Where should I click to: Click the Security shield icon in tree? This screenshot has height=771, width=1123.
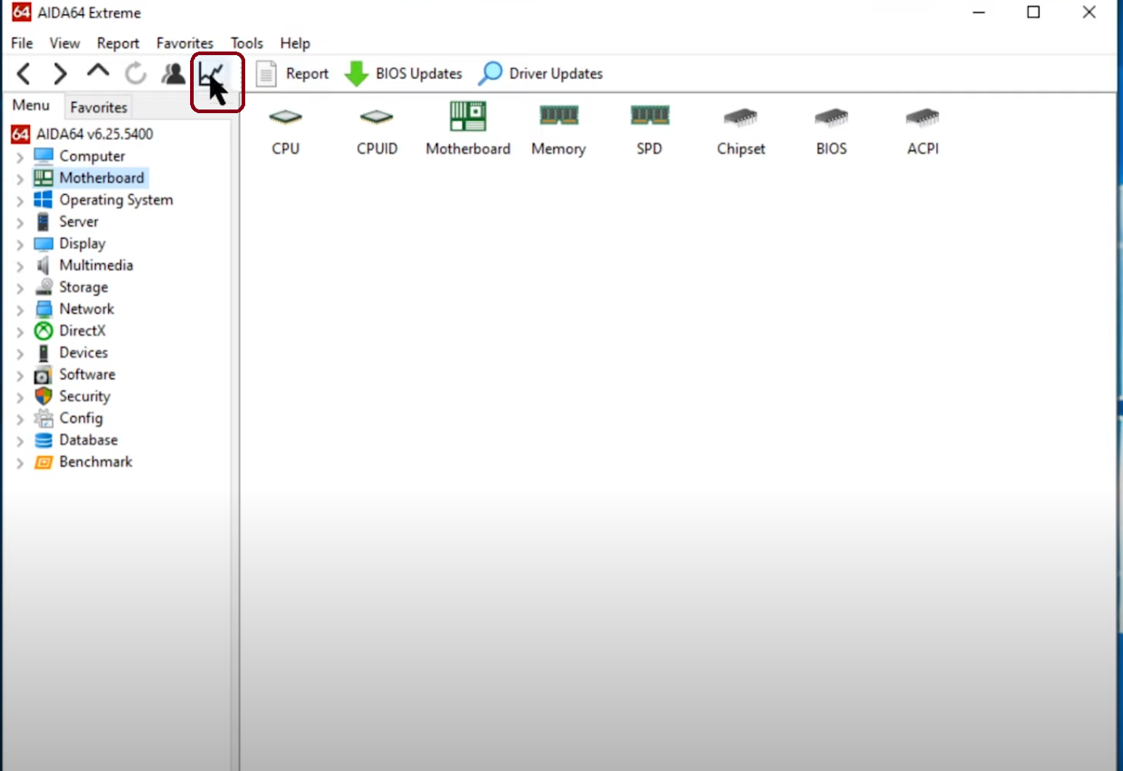tap(44, 396)
